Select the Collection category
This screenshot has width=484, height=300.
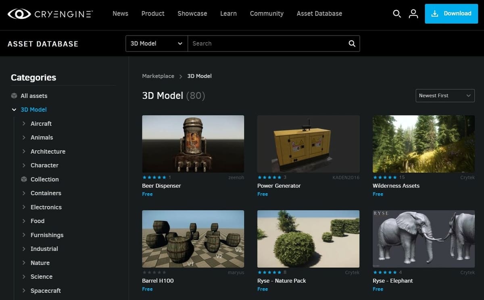44,179
